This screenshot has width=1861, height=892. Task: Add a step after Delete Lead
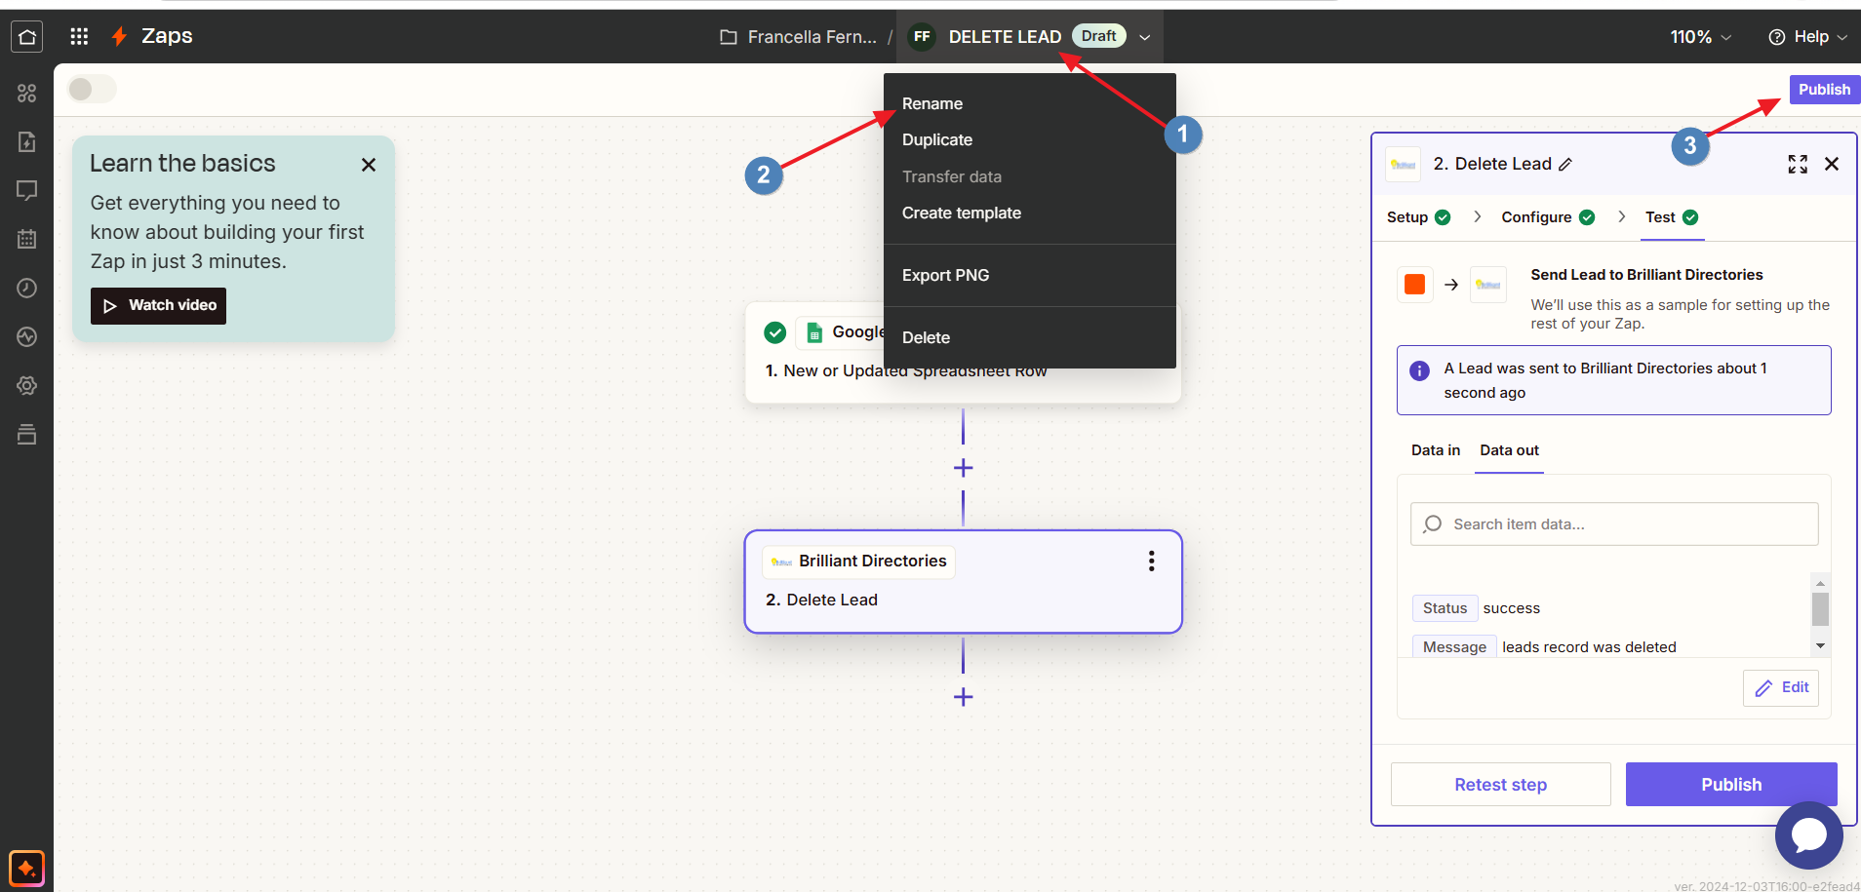pos(964,697)
